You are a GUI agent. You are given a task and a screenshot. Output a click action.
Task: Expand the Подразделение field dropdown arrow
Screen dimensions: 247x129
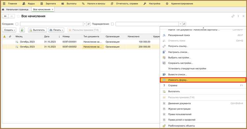(180, 24)
